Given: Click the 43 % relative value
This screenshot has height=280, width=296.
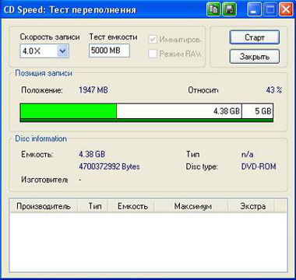Looking at the screenshot, I should (274, 90).
